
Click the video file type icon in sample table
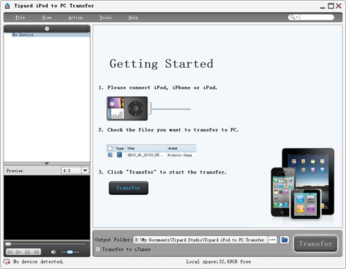coord(119,155)
